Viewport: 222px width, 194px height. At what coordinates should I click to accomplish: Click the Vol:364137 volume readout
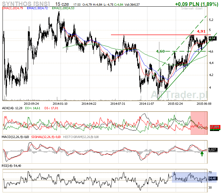(x=132, y=5)
